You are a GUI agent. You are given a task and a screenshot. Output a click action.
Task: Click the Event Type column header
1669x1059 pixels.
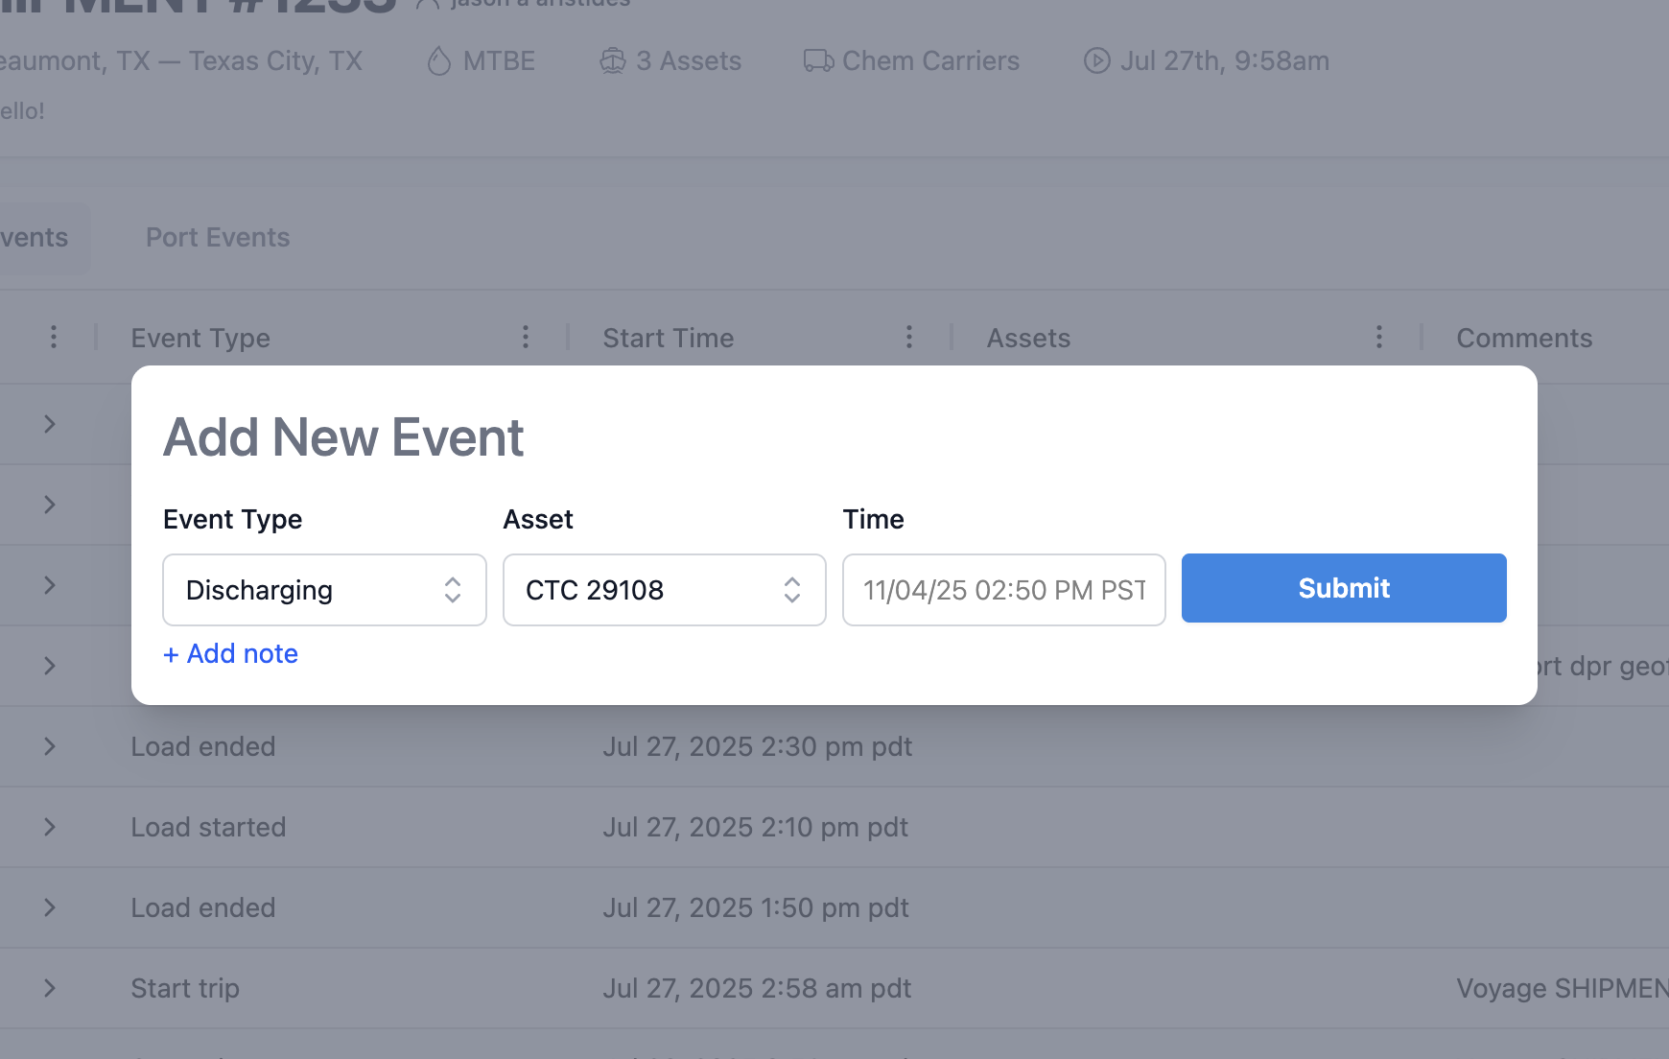pyautogui.click(x=200, y=339)
